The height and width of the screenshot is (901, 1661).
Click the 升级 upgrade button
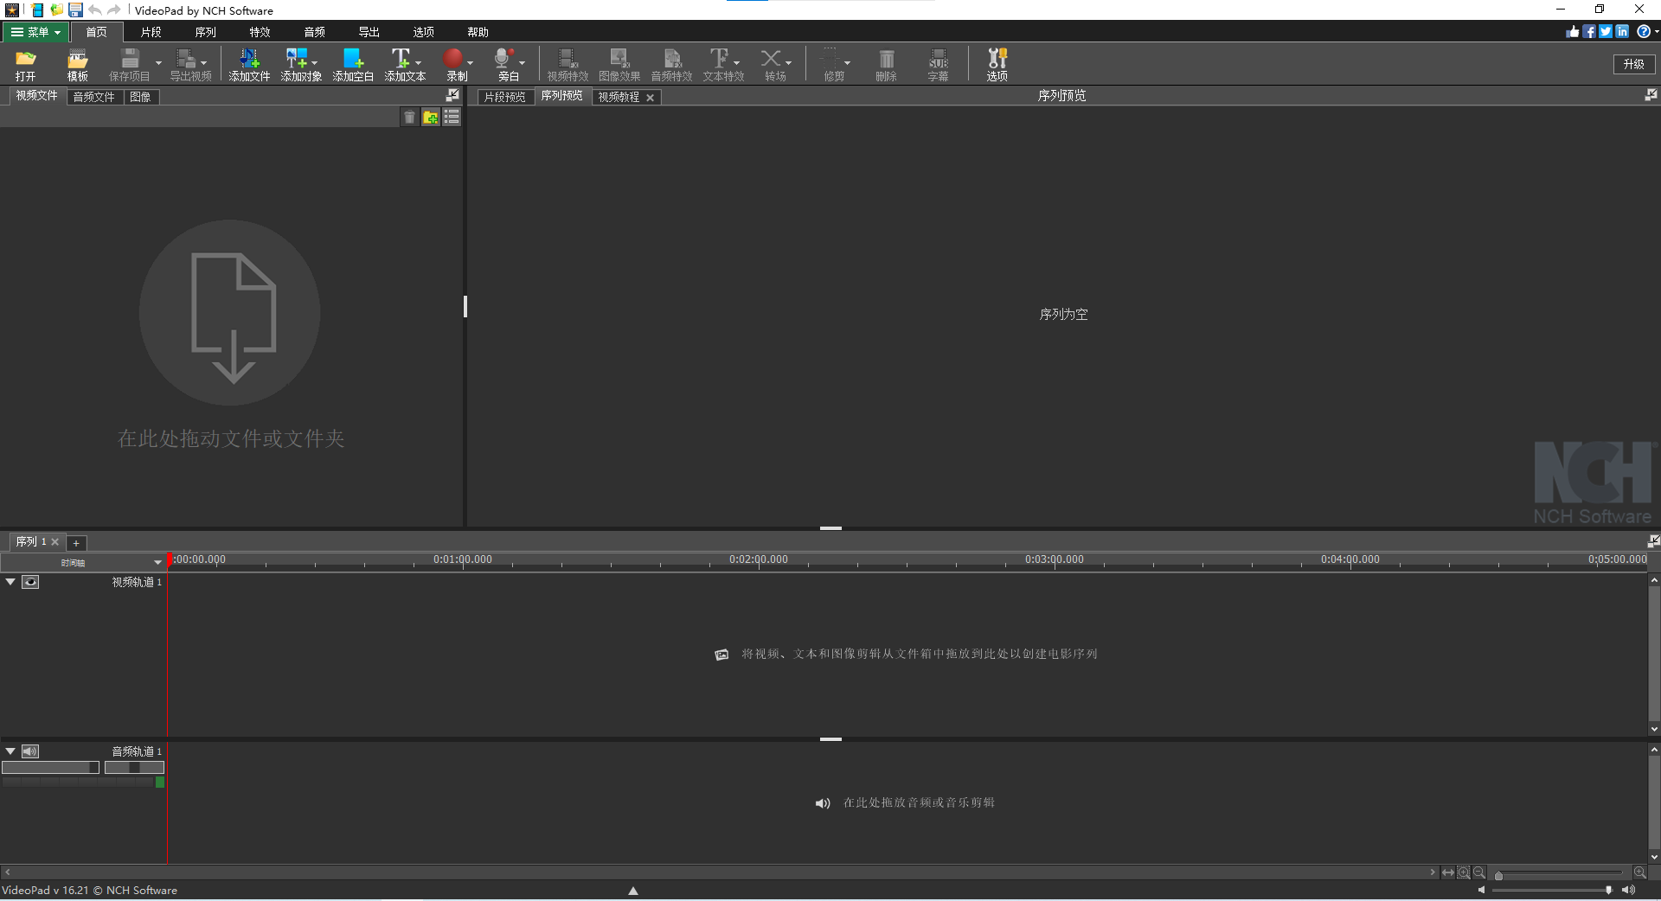coord(1633,64)
